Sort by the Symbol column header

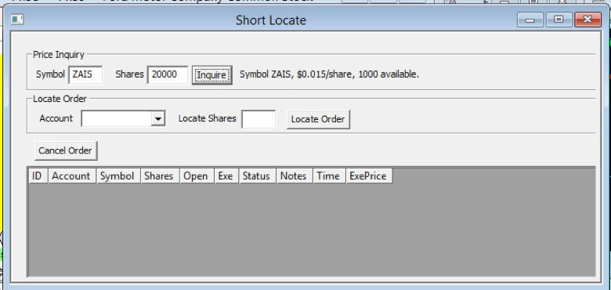(x=118, y=176)
